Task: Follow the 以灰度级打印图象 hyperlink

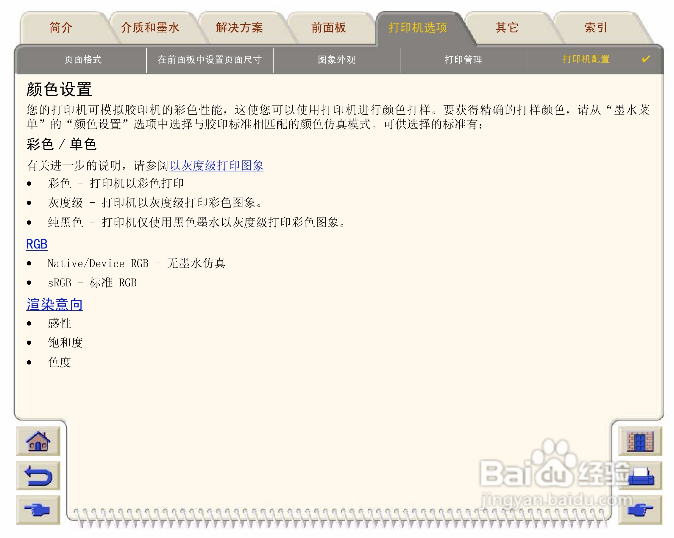Action: click(x=216, y=165)
